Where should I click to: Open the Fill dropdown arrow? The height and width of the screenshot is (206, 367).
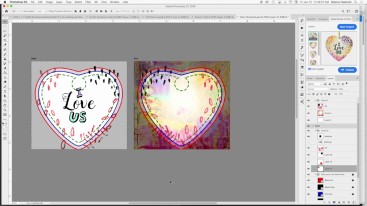pyautogui.click(x=346, y=94)
